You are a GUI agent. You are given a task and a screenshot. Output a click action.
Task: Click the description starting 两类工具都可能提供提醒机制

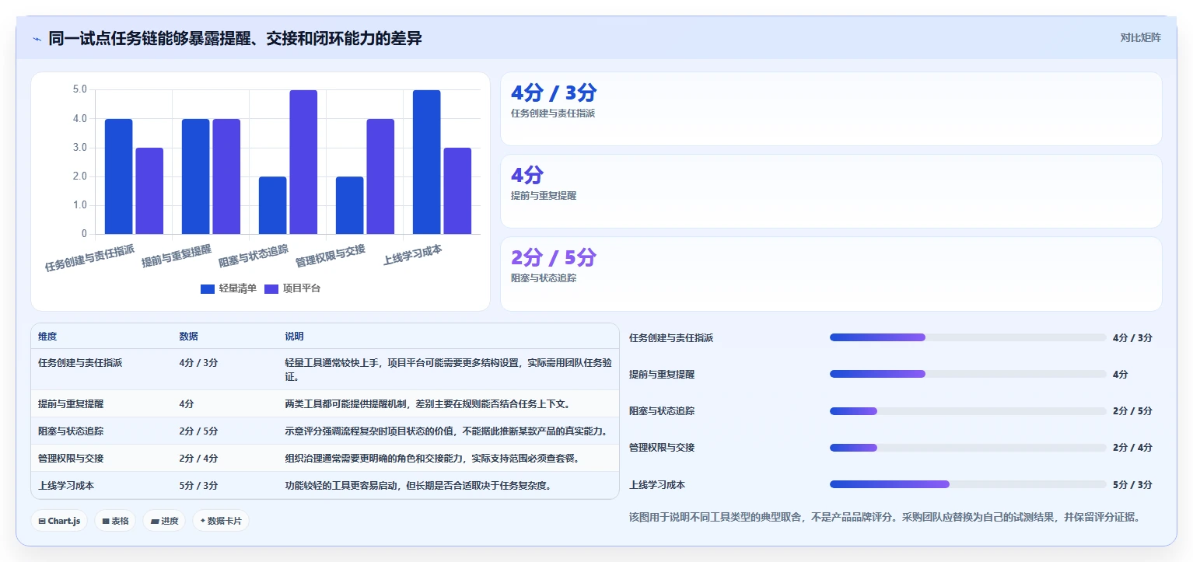tap(428, 404)
